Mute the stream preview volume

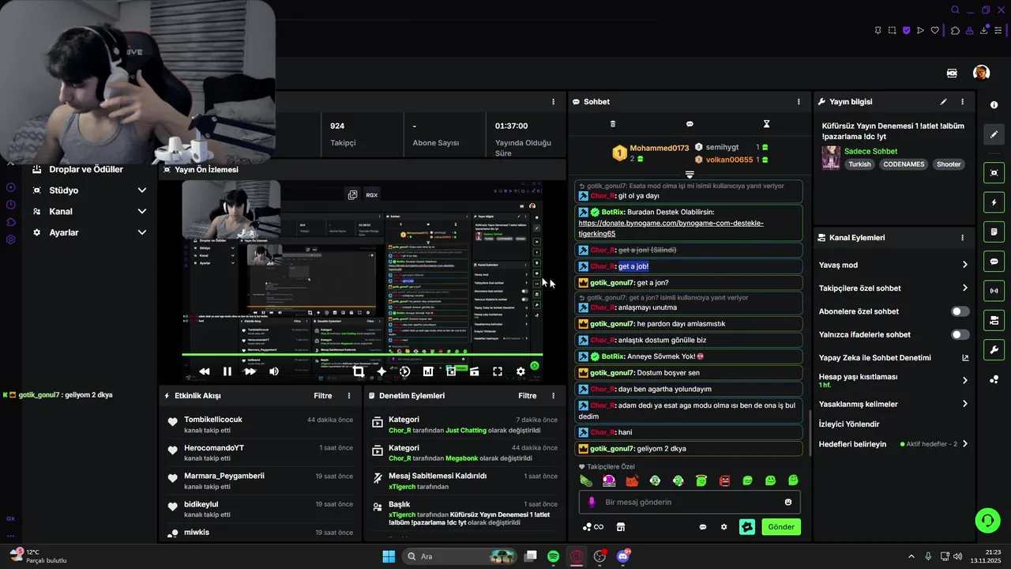click(273, 371)
